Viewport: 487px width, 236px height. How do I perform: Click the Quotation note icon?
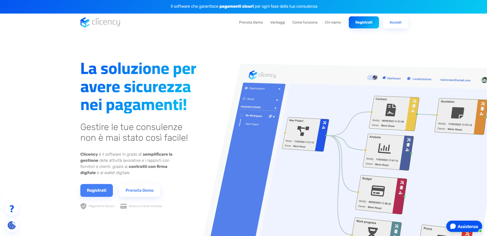point(458,113)
